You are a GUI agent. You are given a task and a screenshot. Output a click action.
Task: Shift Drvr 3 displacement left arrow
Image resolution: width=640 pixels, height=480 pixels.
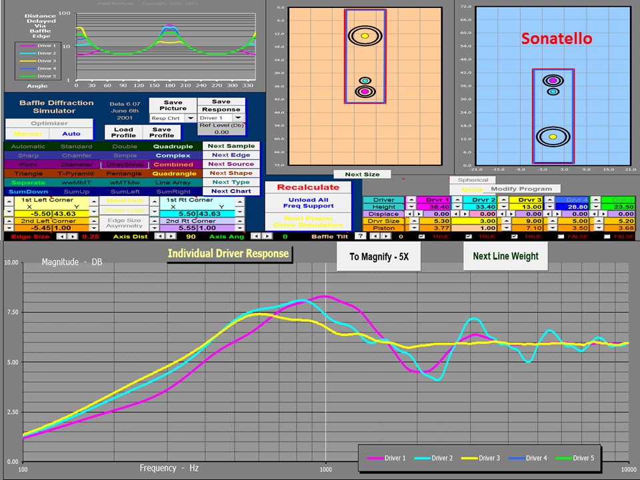[x=502, y=214]
